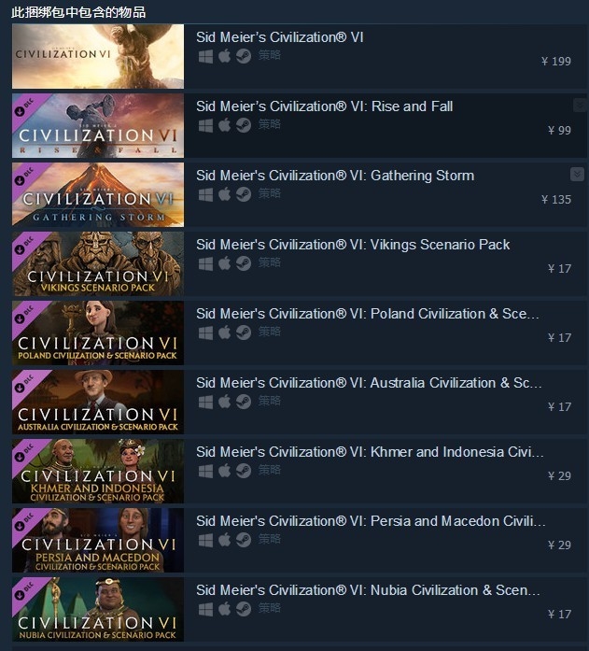Open the Australia Civilization banner thumbnail
The width and height of the screenshot is (589, 651).
[x=98, y=402]
